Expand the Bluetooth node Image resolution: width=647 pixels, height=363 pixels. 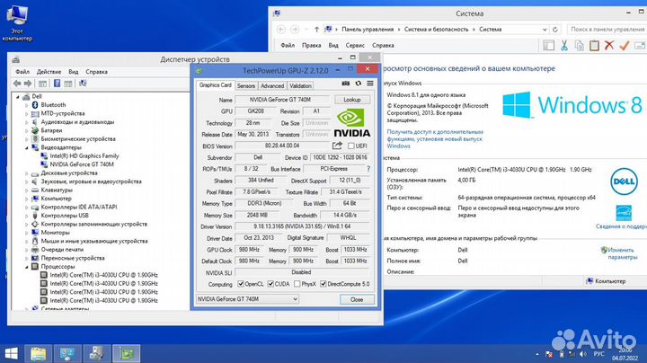[27, 105]
